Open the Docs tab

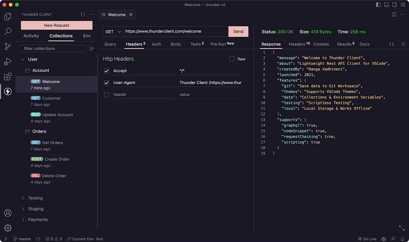(364, 44)
